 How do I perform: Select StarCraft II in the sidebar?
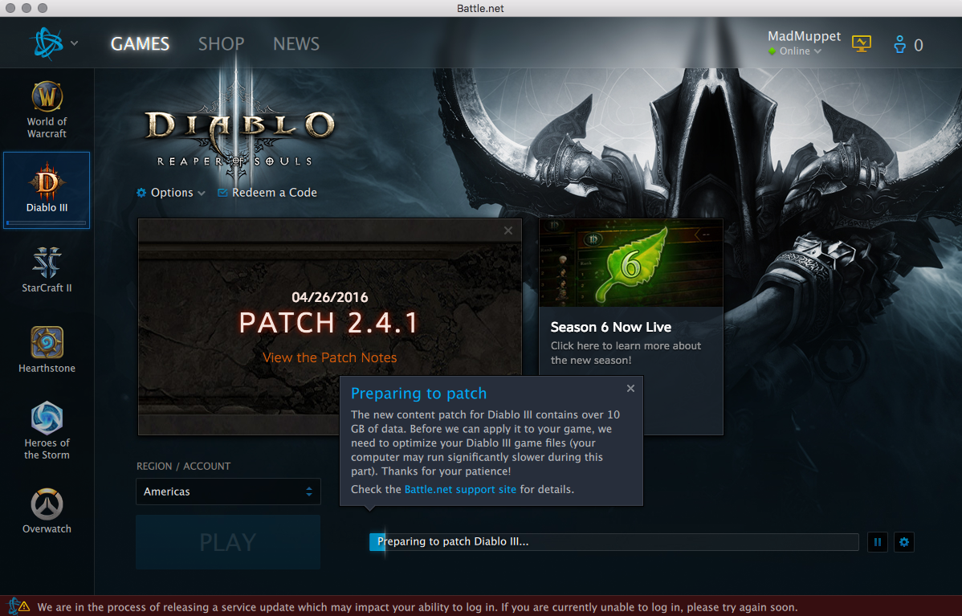47,269
